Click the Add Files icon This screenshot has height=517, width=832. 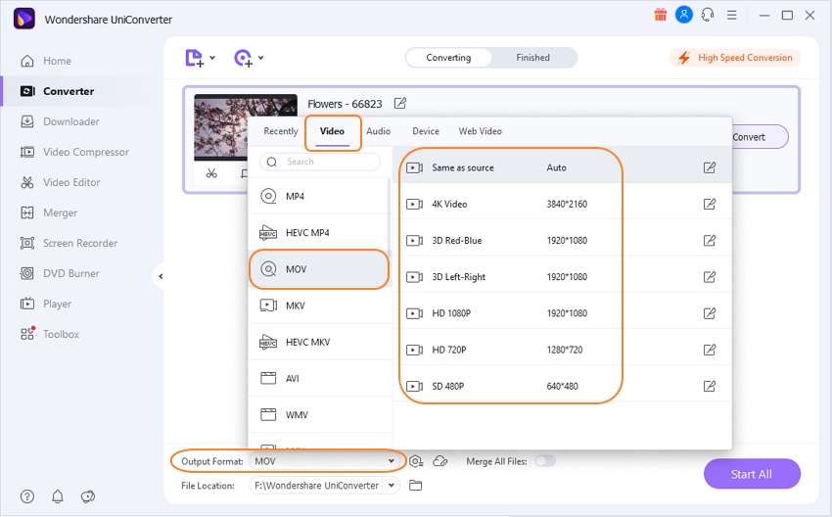click(194, 58)
